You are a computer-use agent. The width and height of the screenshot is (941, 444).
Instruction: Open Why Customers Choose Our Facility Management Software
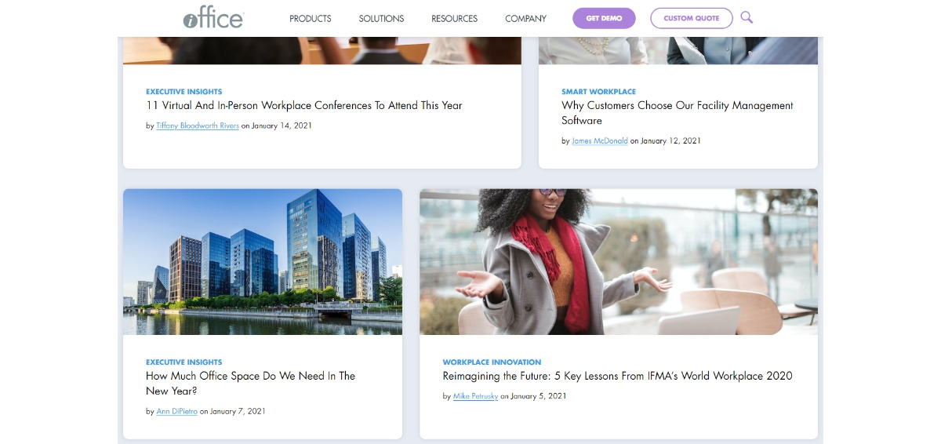678,113
